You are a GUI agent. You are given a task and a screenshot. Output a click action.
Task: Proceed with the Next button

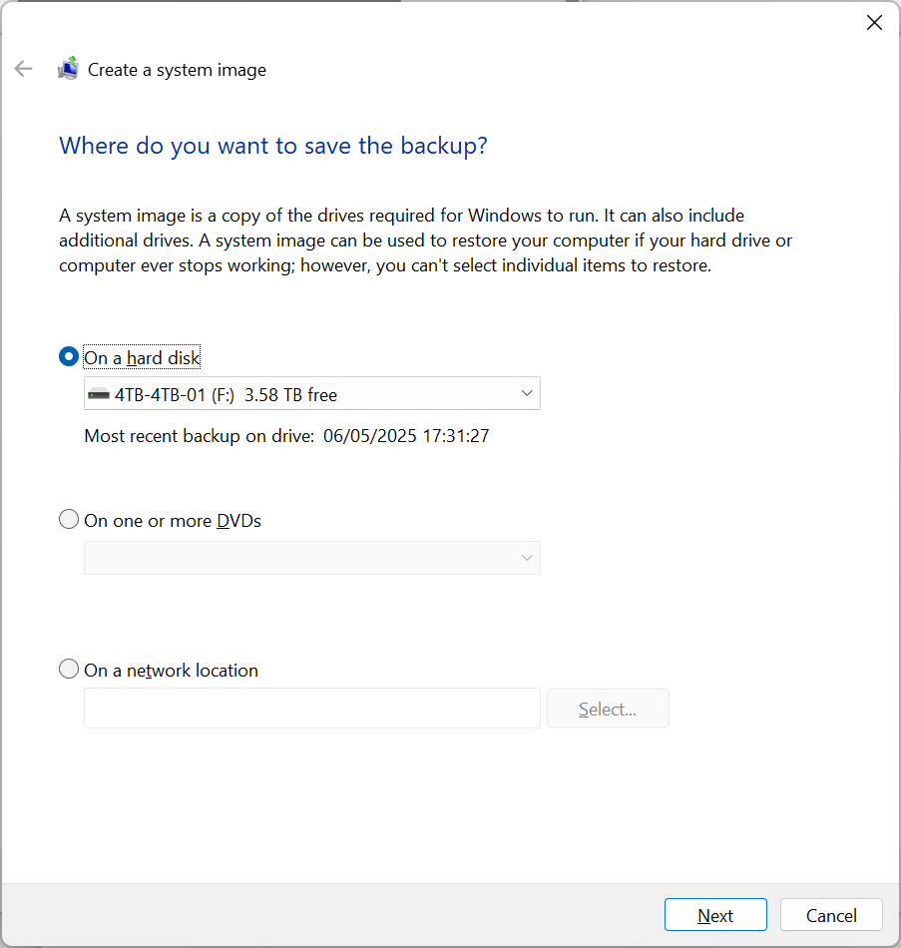tap(715, 915)
